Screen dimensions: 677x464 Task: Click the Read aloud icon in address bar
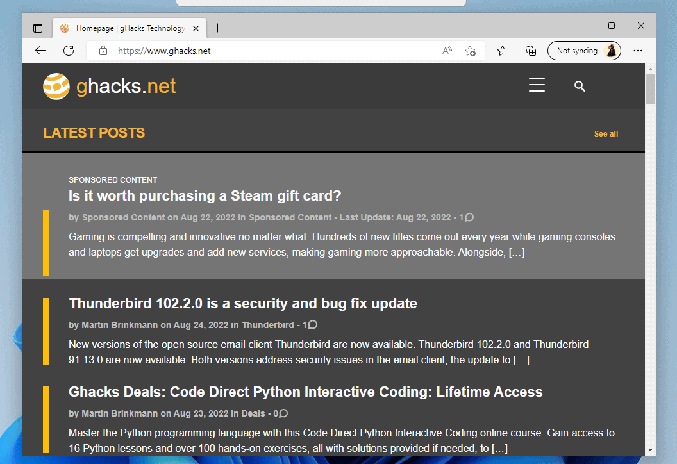[447, 51]
